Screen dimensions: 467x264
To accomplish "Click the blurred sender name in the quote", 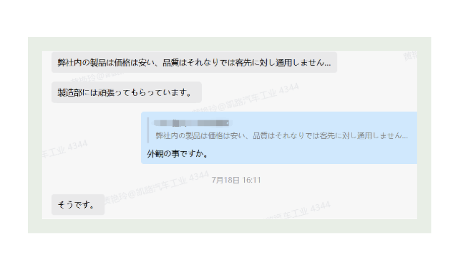I will [192, 123].
